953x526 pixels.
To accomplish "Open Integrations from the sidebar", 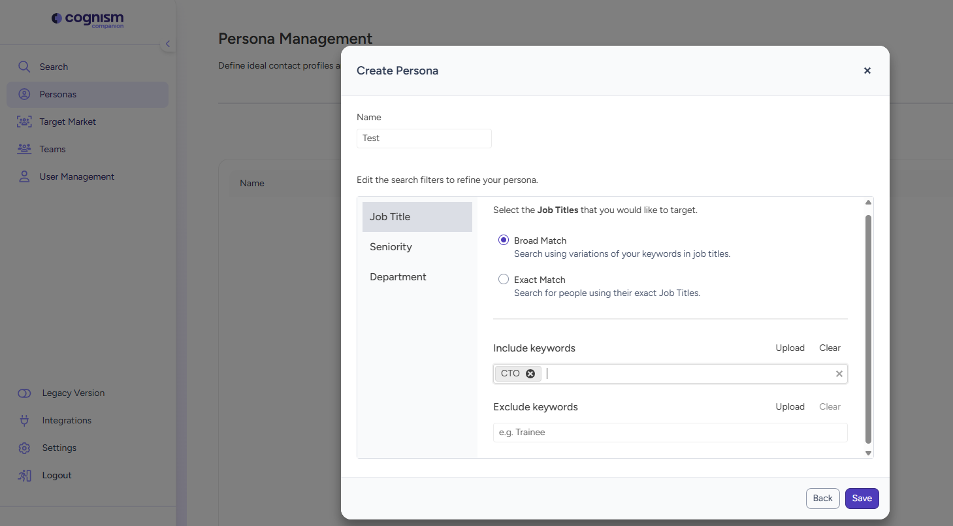I will pyautogui.click(x=67, y=421).
